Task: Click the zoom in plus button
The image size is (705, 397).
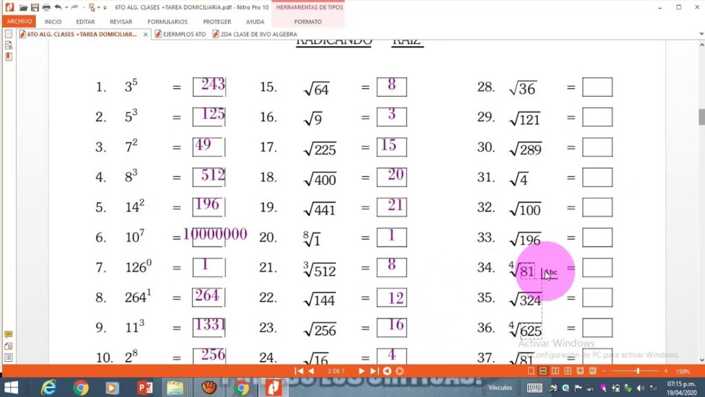Action: tap(665, 371)
